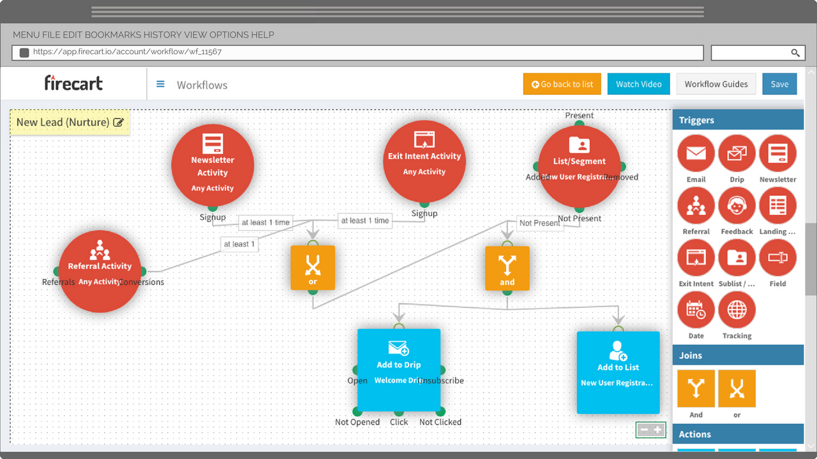Toggle the hamburger sidebar menu

pos(161,84)
